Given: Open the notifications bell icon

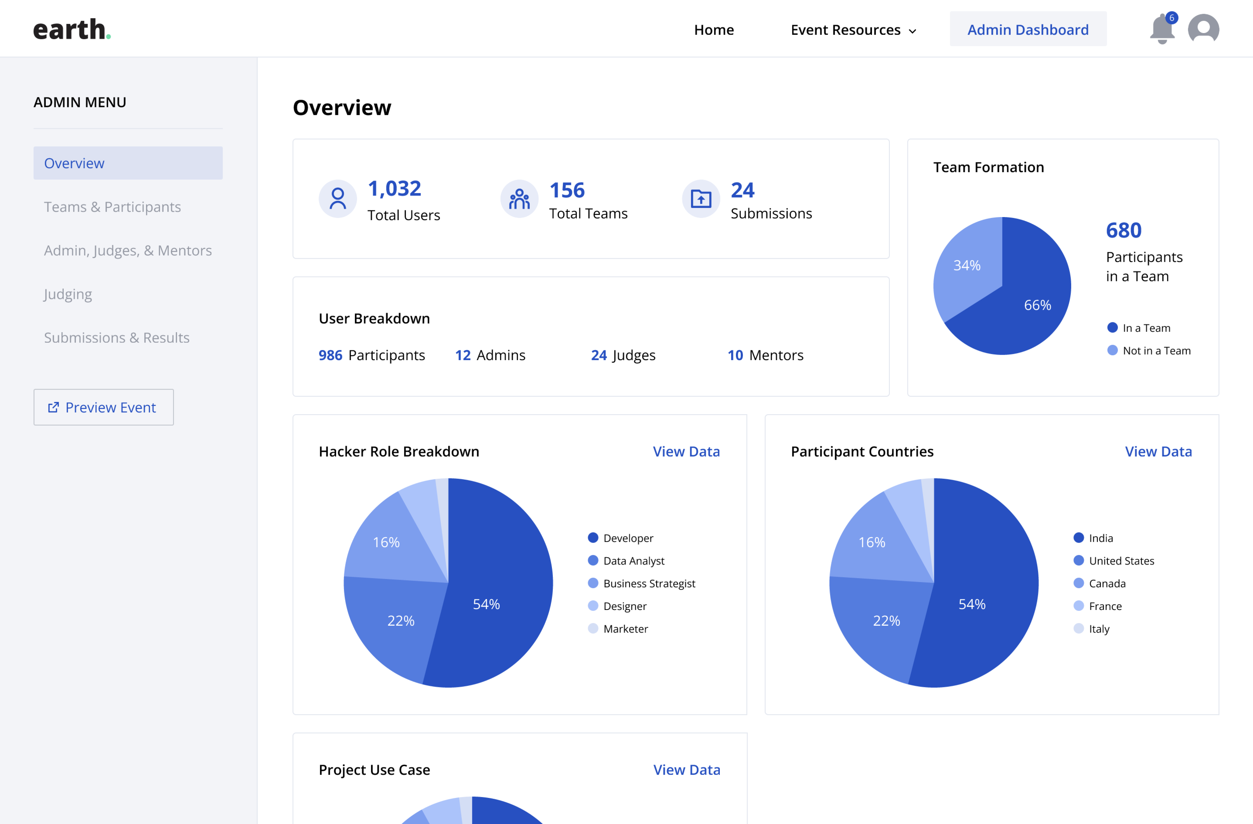Looking at the screenshot, I should click(x=1162, y=29).
